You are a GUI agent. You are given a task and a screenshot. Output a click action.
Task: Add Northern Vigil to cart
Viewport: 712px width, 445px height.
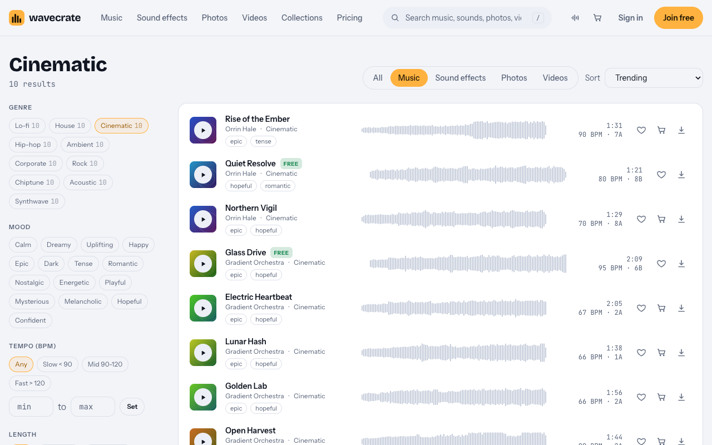point(661,219)
